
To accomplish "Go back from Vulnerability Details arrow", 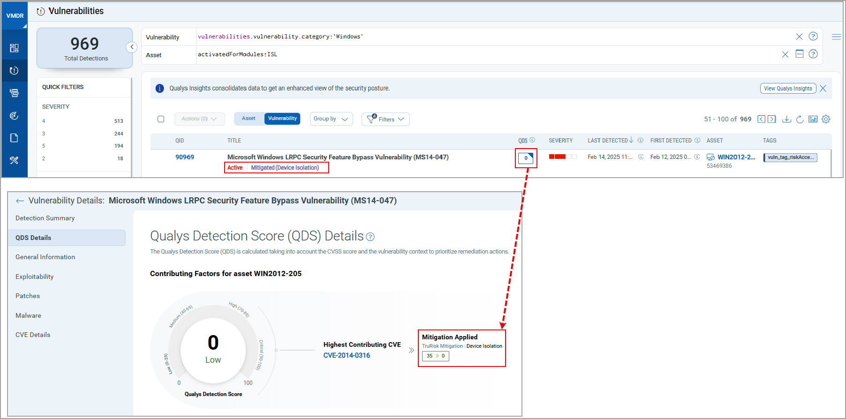I will click(20, 201).
